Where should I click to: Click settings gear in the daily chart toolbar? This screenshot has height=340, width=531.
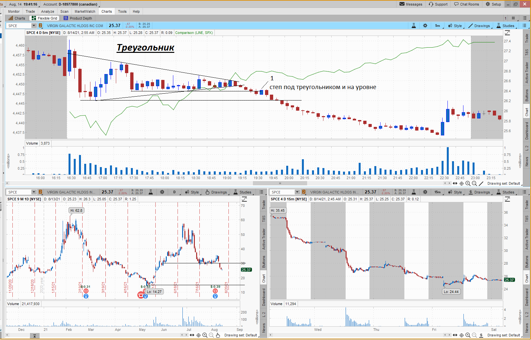[162, 192]
